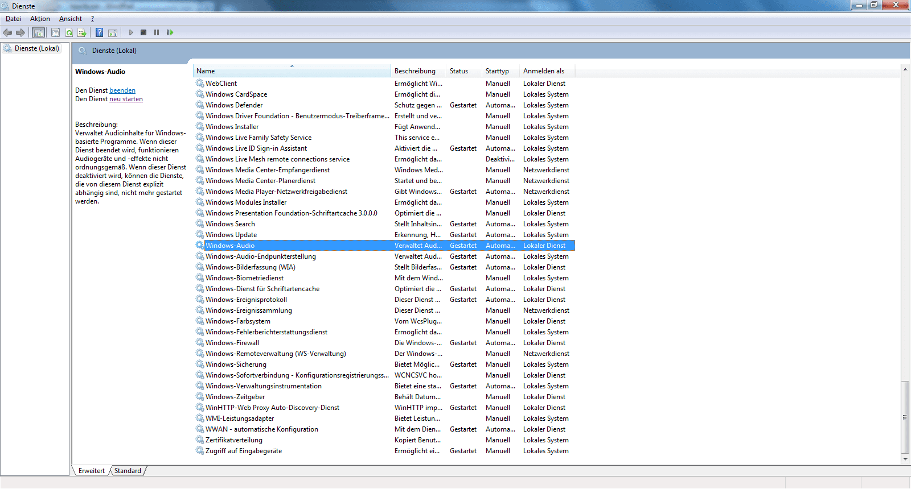Toggle the console tree show/hide icon
911x489 pixels.
38,32
